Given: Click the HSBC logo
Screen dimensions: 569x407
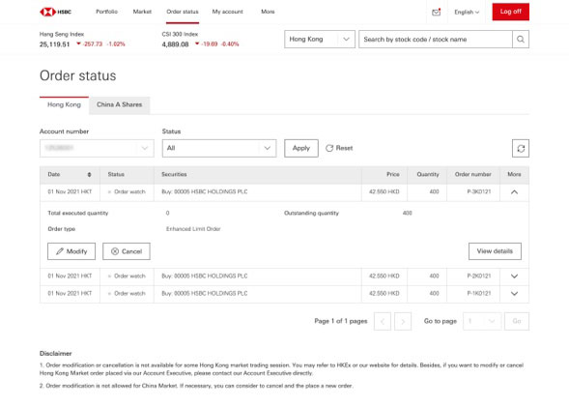Looking at the screenshot, I should click(55, 12).
